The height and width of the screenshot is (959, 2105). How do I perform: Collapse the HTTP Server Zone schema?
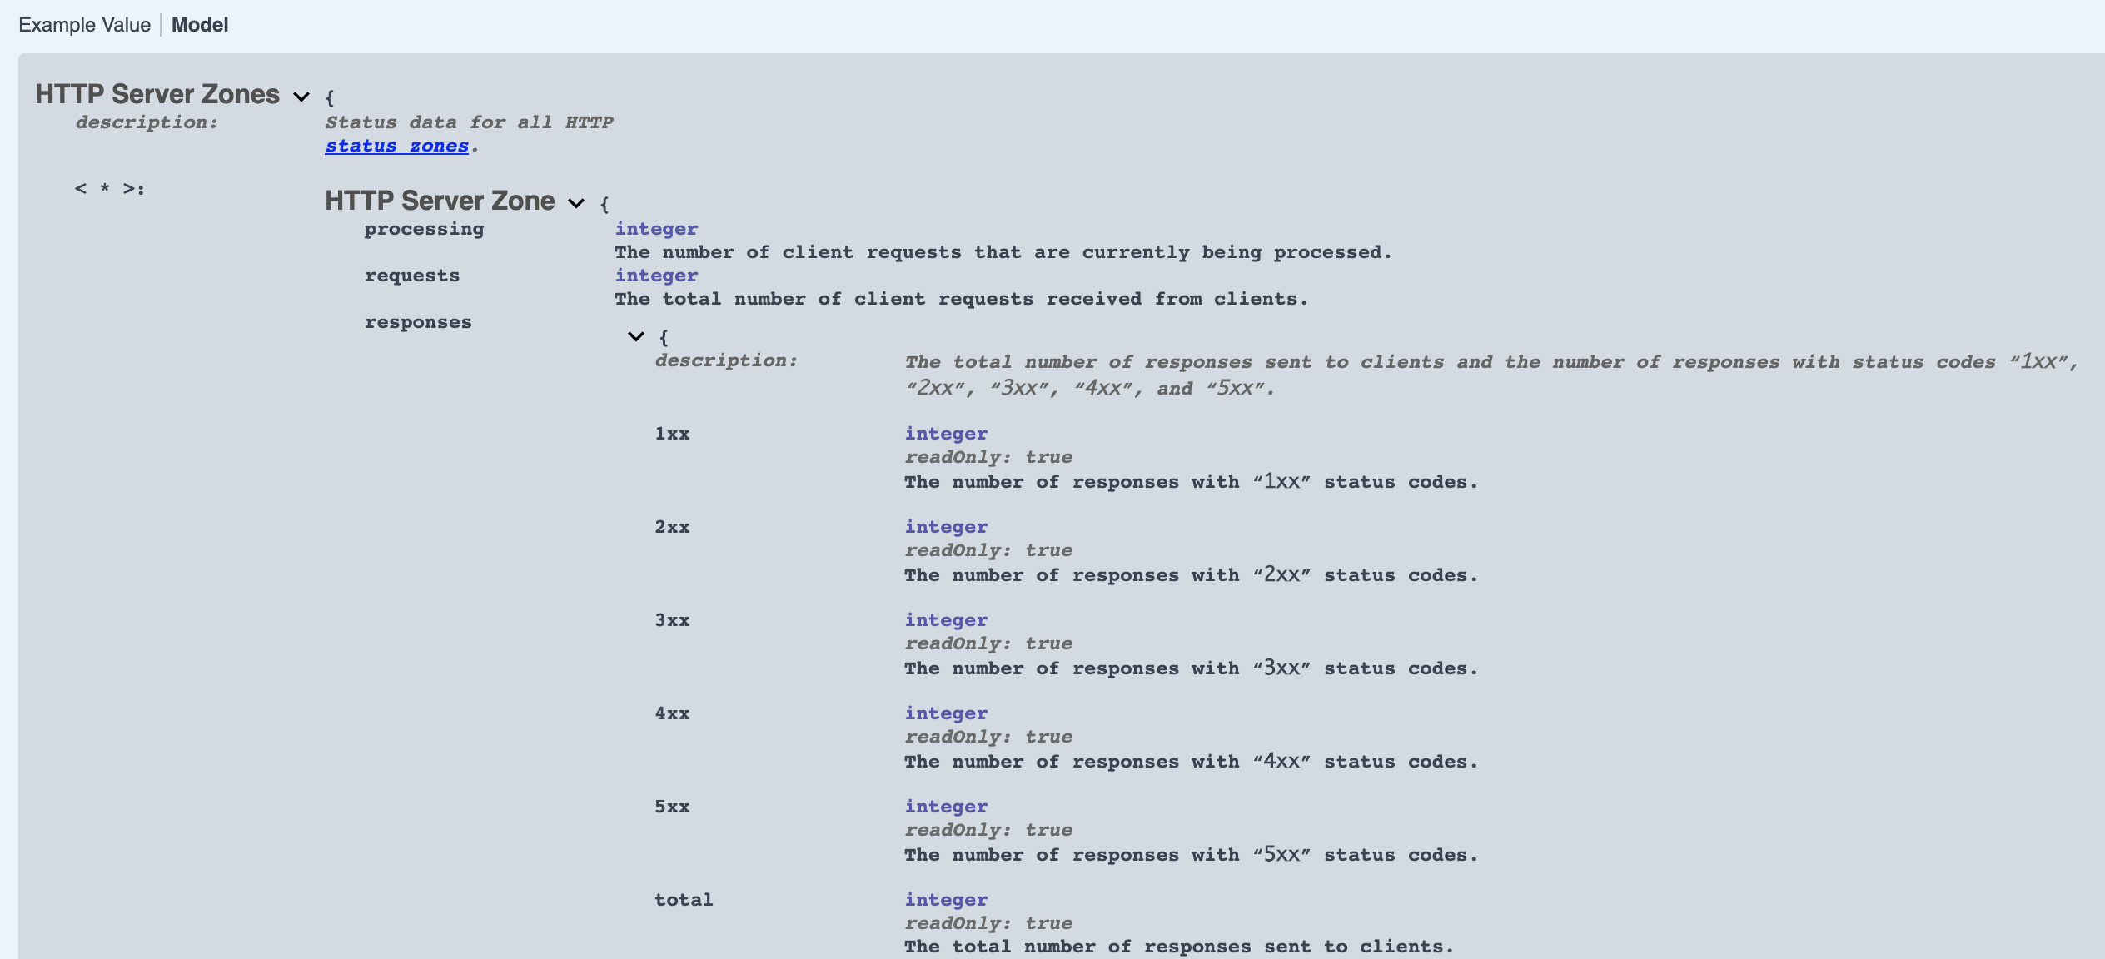575,203
